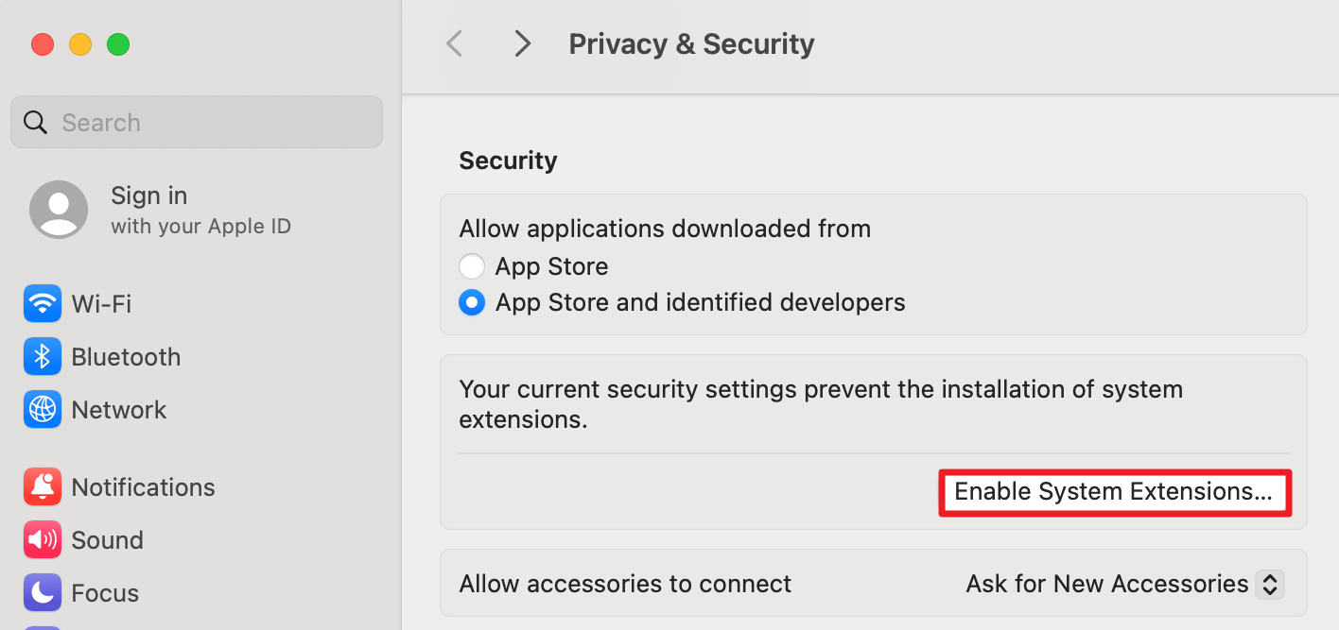Click the search magnifier icon
Image resolution: width=1339 pixels, height=630 pixels.
[35, 122]
